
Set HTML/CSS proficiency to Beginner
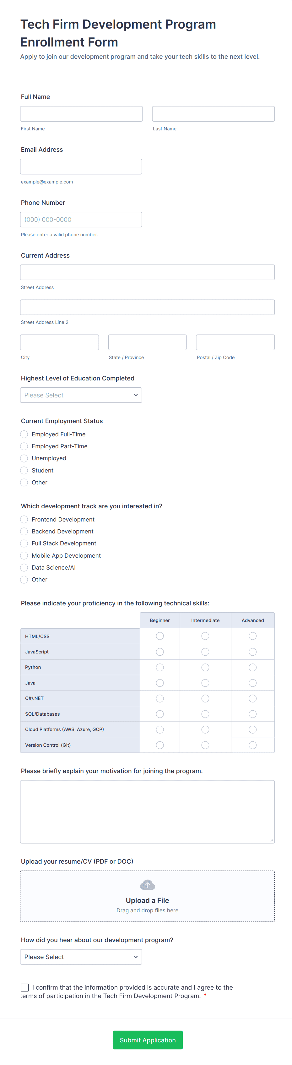point(160,636)
